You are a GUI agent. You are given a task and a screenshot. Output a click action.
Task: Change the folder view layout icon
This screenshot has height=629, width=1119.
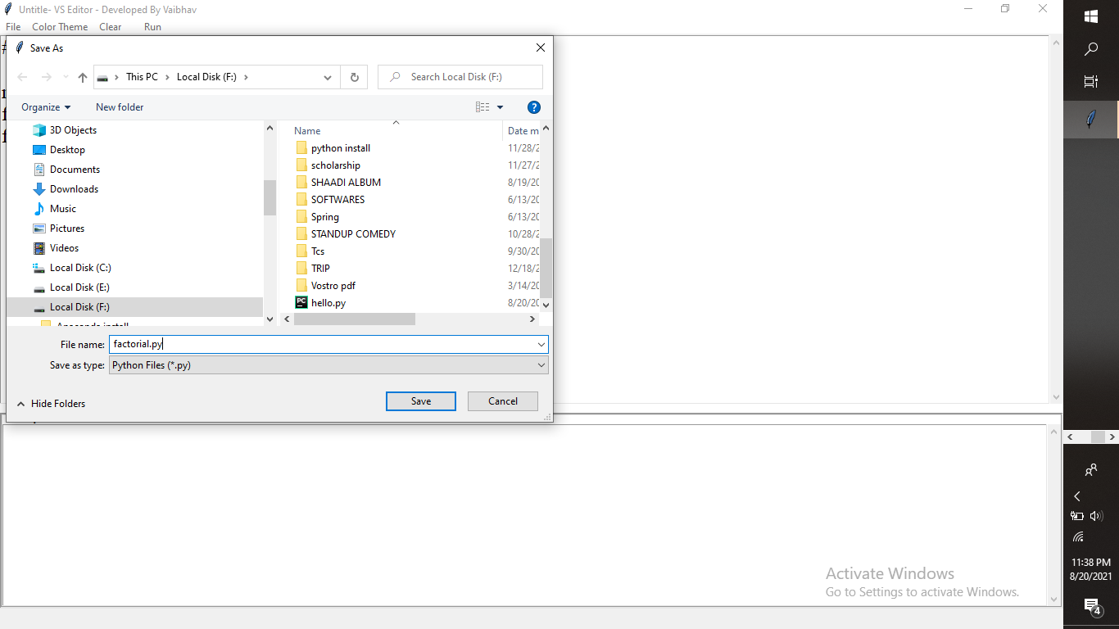click(482, 106)
